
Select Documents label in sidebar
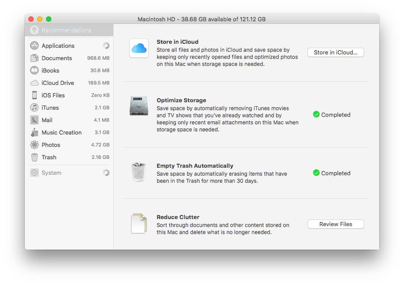[57, 58]
